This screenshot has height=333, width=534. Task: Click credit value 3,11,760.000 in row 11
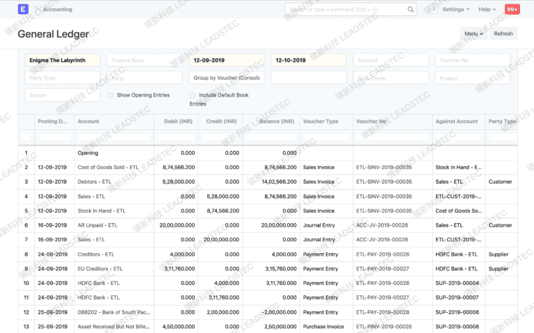coord(224,298)
